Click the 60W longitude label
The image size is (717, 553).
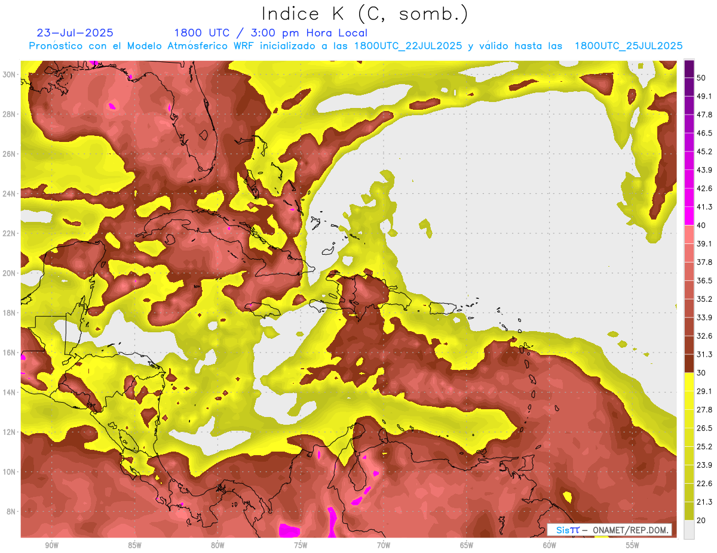pyautogui.click(x=550, y=545)
